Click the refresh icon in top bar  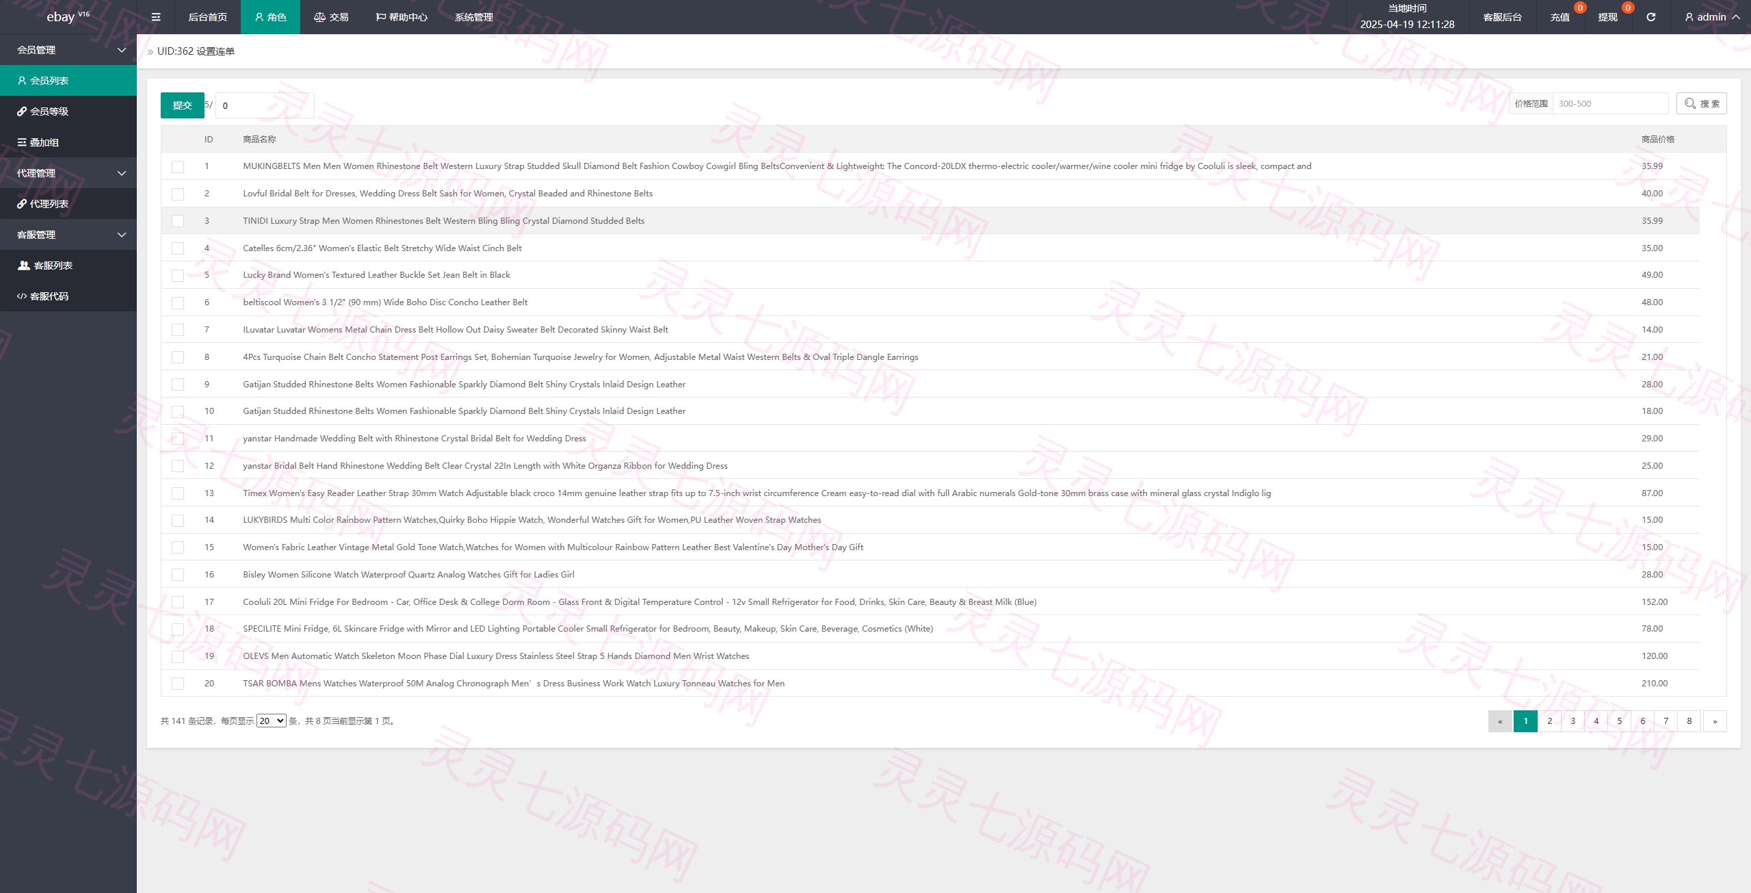point(1650,17)
